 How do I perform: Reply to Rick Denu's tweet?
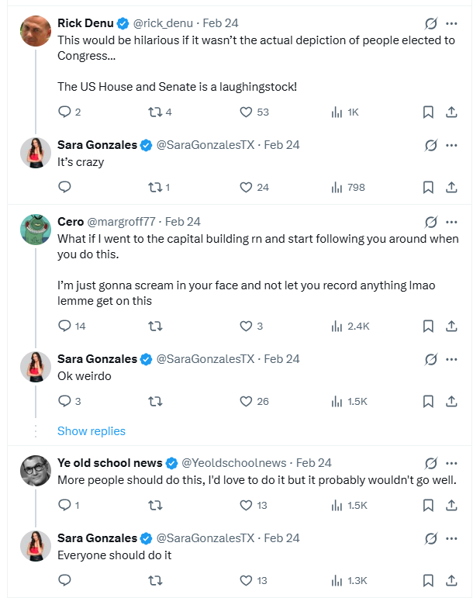[65, 112]
